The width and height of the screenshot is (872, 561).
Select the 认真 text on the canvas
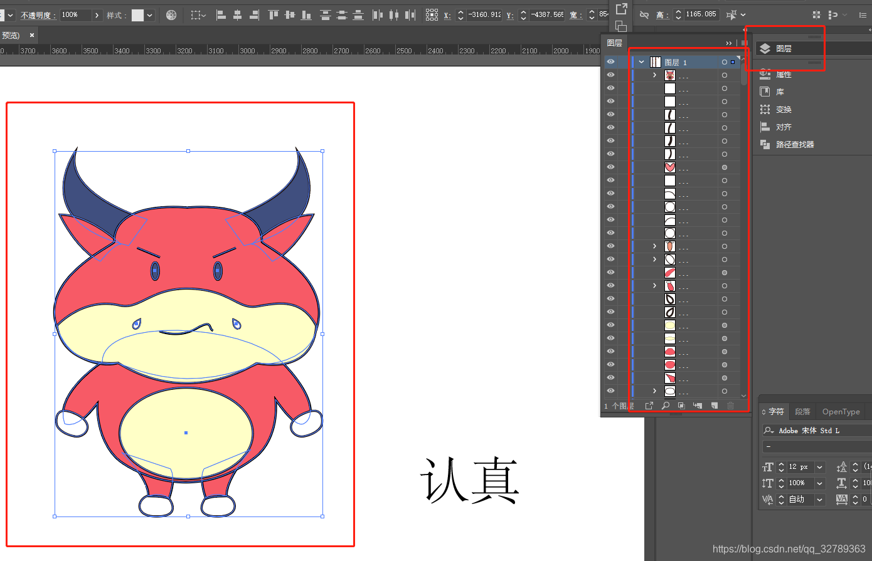469,480
